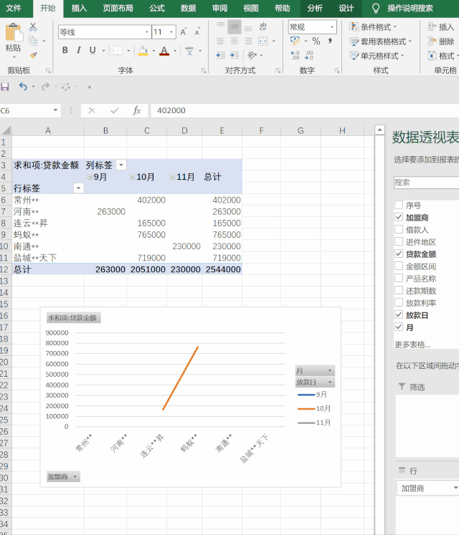Screen dimensions: 459x535
Task: Open the 列标签 filter dropdown
Action: pyautogui.click(x=121, y=165)
